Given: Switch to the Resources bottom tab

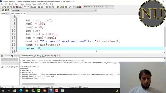Looking at the screenshot, I should tap(16, 56).
